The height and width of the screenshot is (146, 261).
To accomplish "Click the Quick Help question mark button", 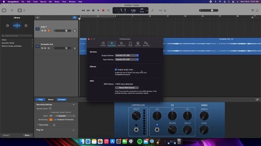I will tap(12, 11).
